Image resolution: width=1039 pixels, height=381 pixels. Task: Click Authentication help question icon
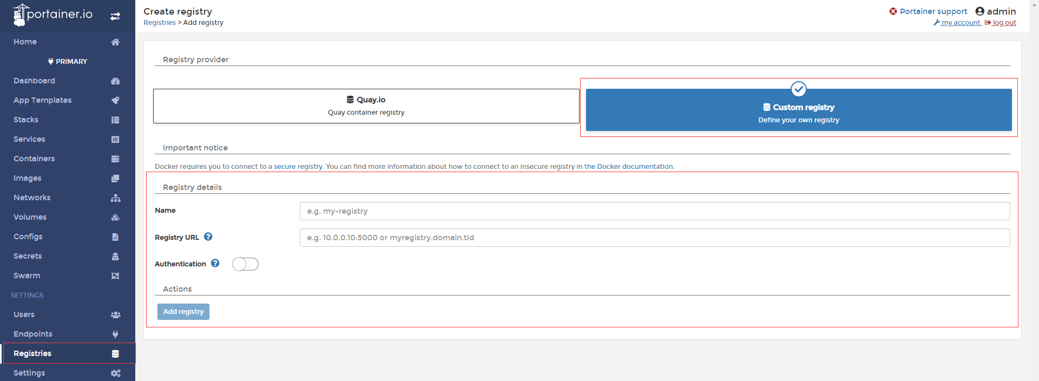pos(215,263)
